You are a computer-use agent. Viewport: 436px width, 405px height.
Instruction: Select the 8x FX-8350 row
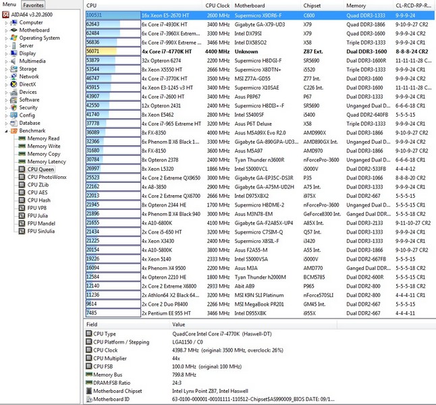pyautogui.click(x=260, y=133)
